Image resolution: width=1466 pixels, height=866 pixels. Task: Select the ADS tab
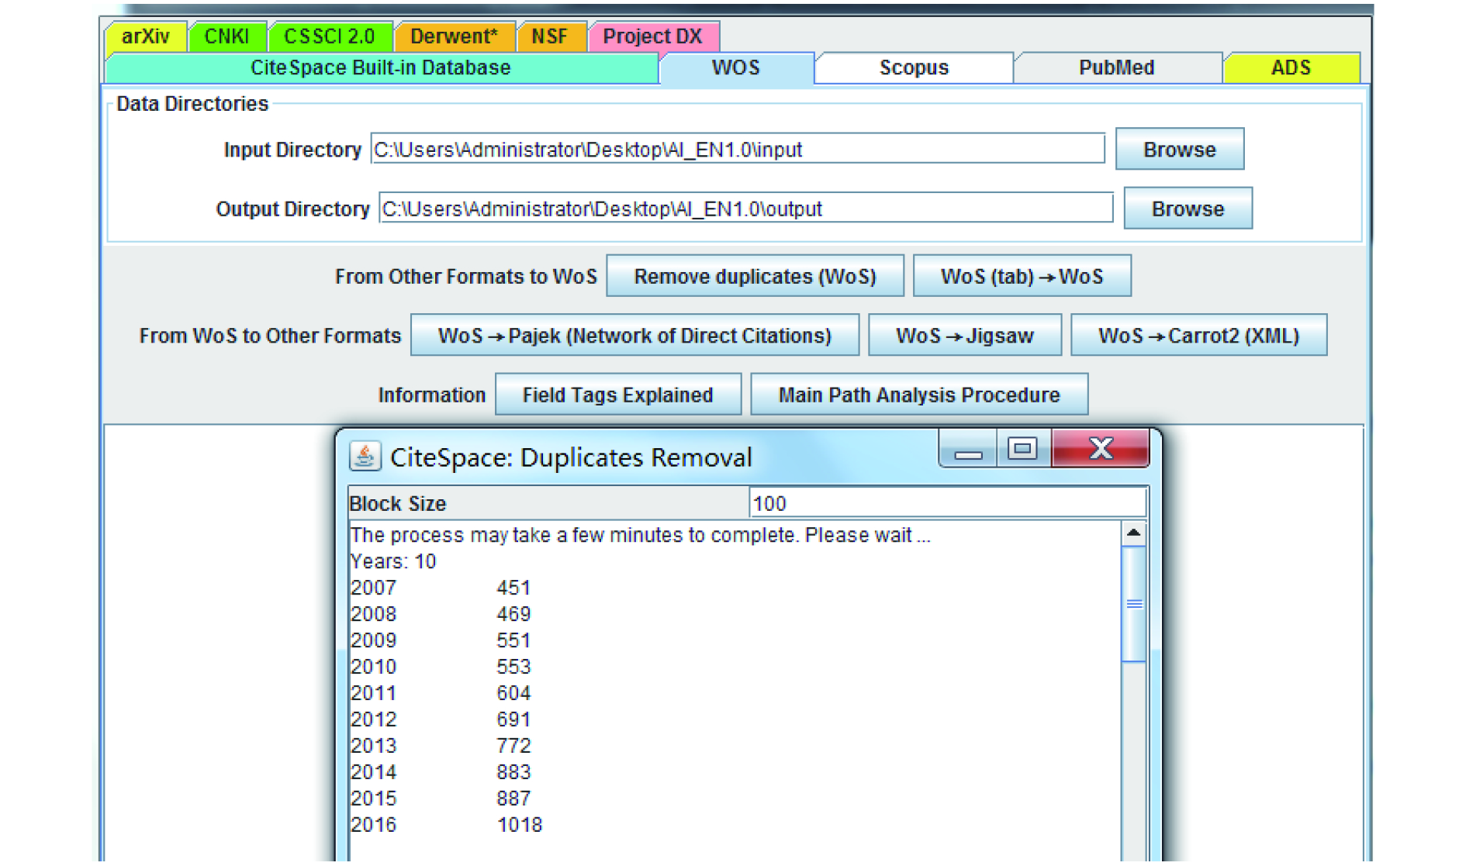(x=1291, y=67)
